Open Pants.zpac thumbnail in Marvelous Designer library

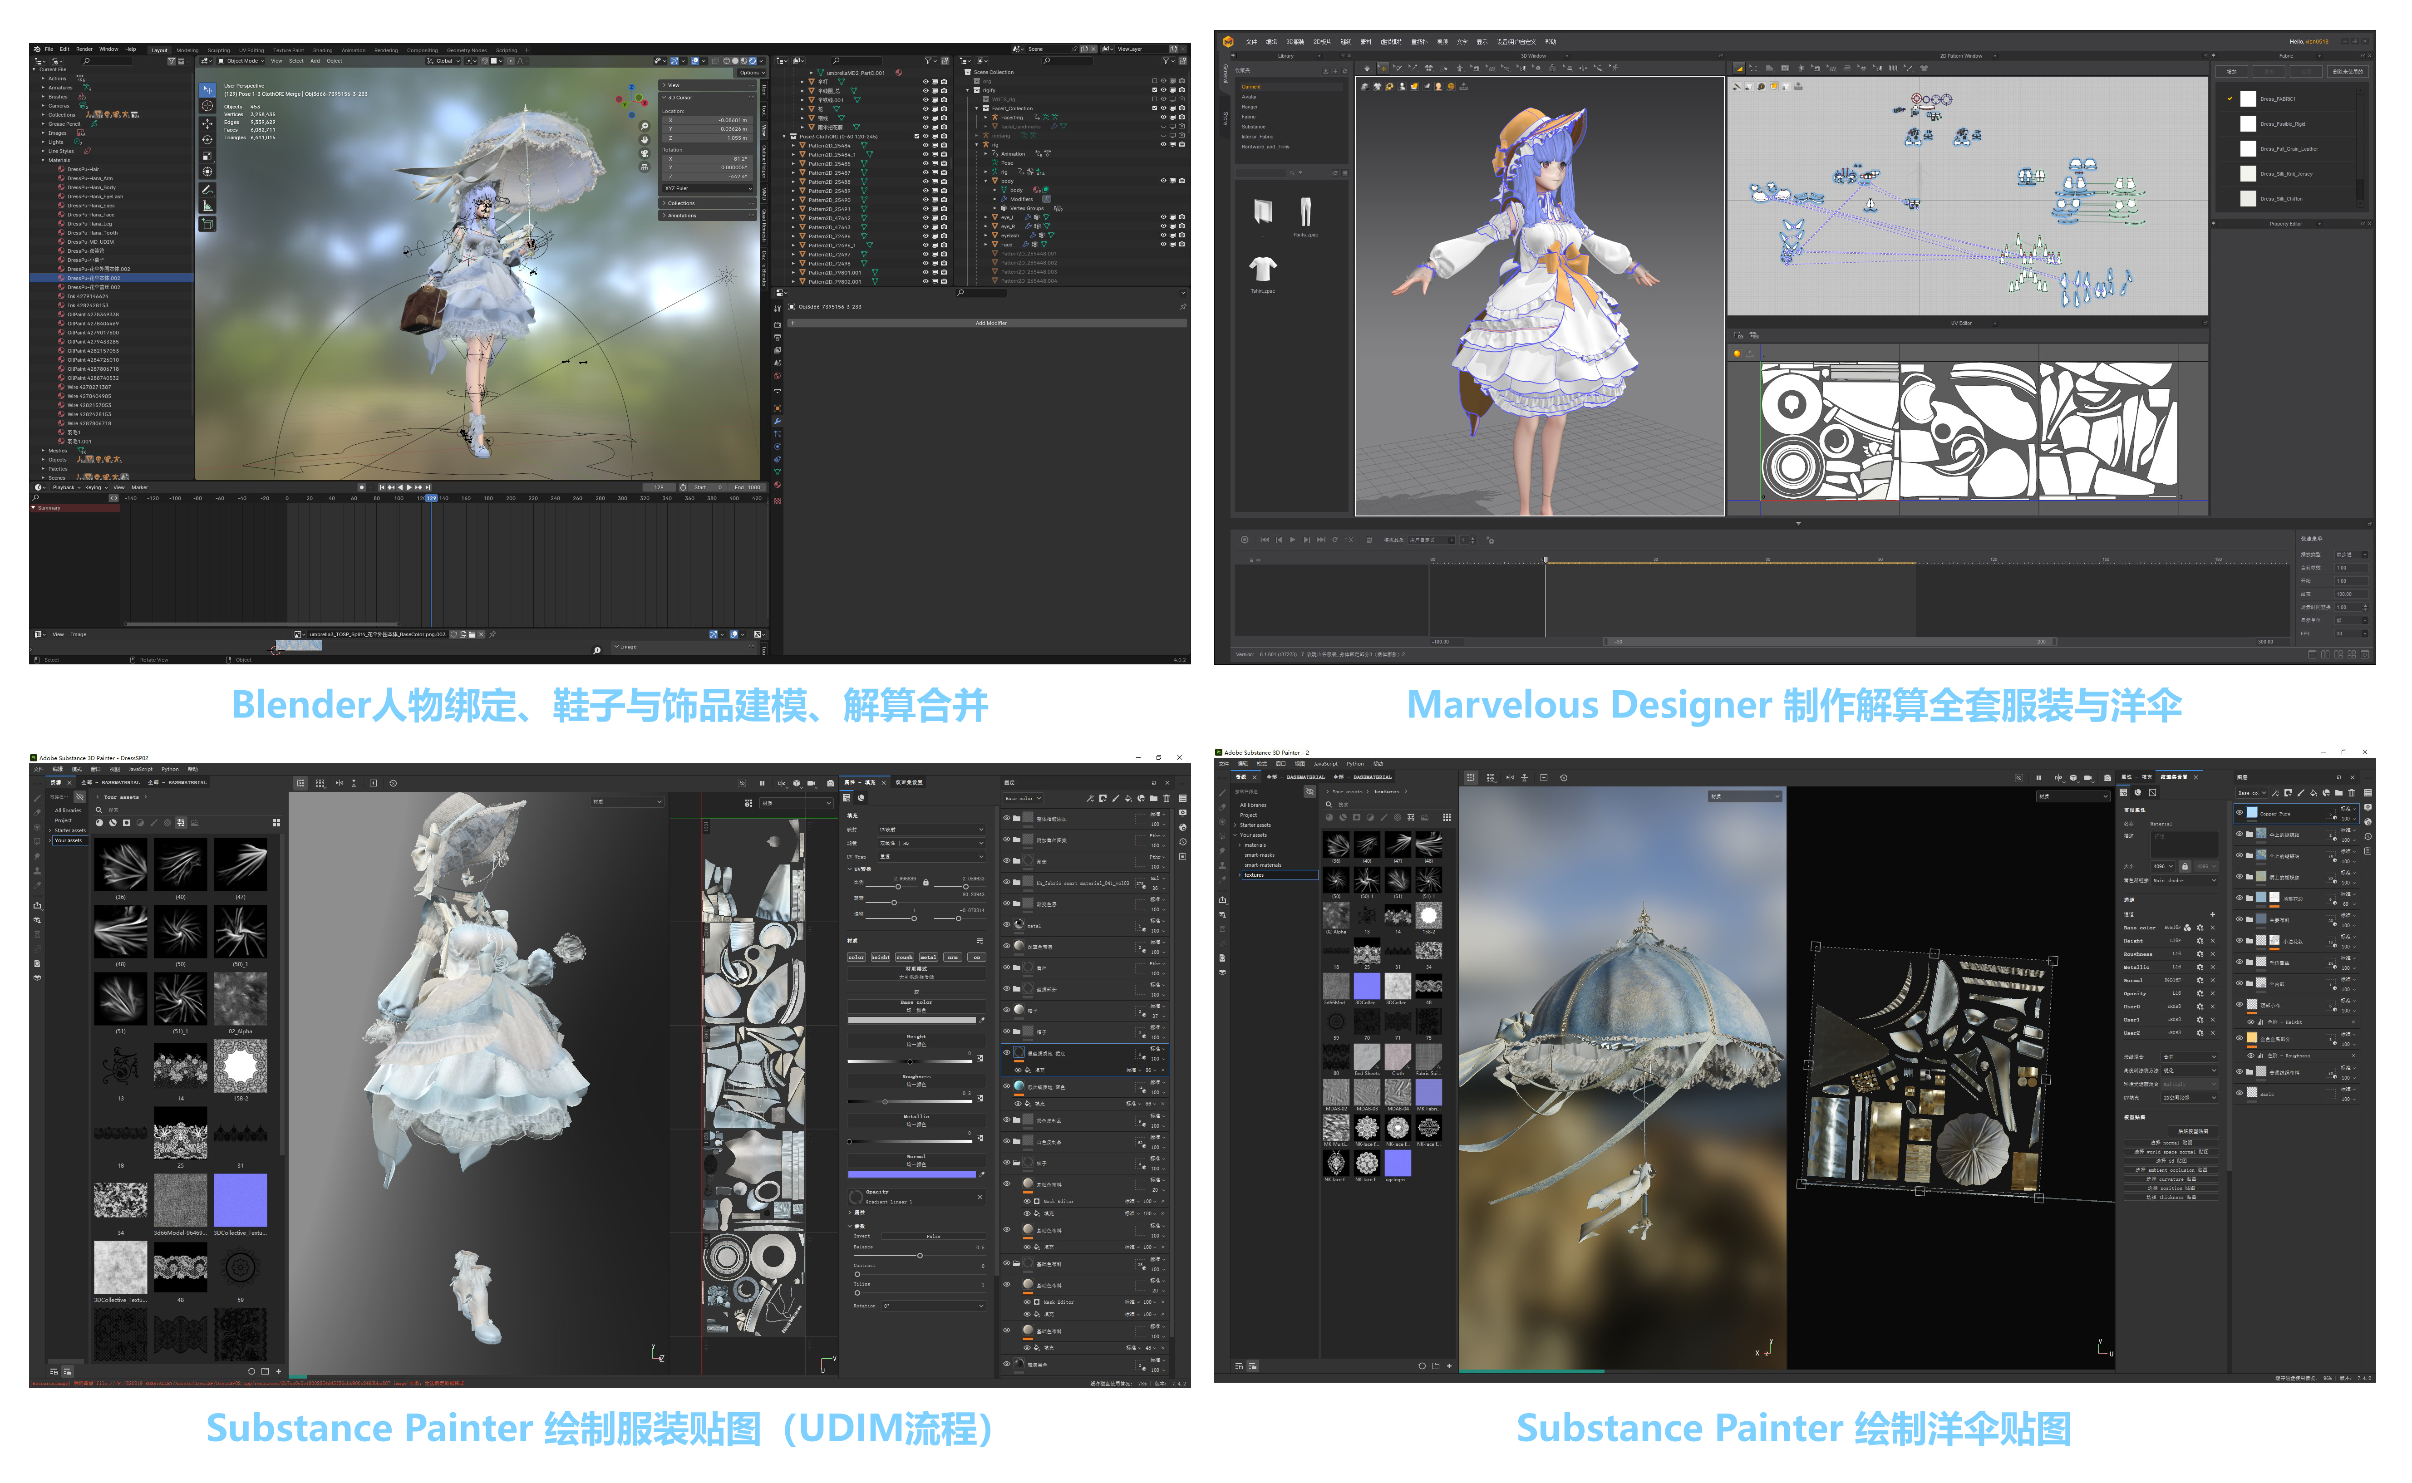[1305, 213]
